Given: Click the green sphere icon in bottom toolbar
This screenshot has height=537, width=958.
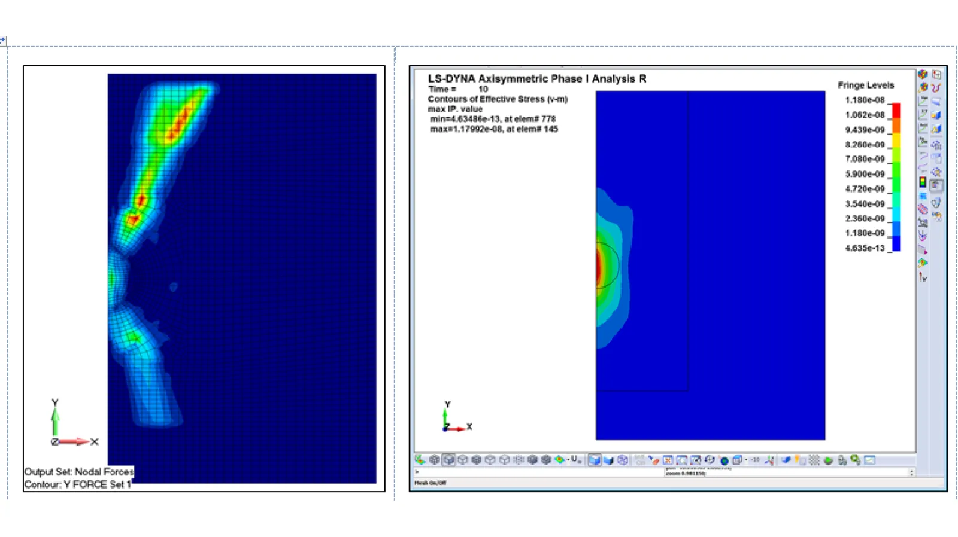Looking at the screenshot, I should click(828, 460).
